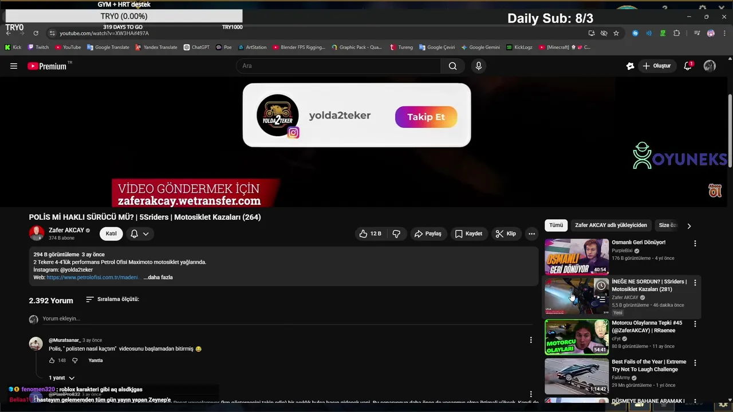Reply to Muratsanar with Yanıtla
Image resolution: width=733 pixels, height=412 pixels.
point(96,360)
